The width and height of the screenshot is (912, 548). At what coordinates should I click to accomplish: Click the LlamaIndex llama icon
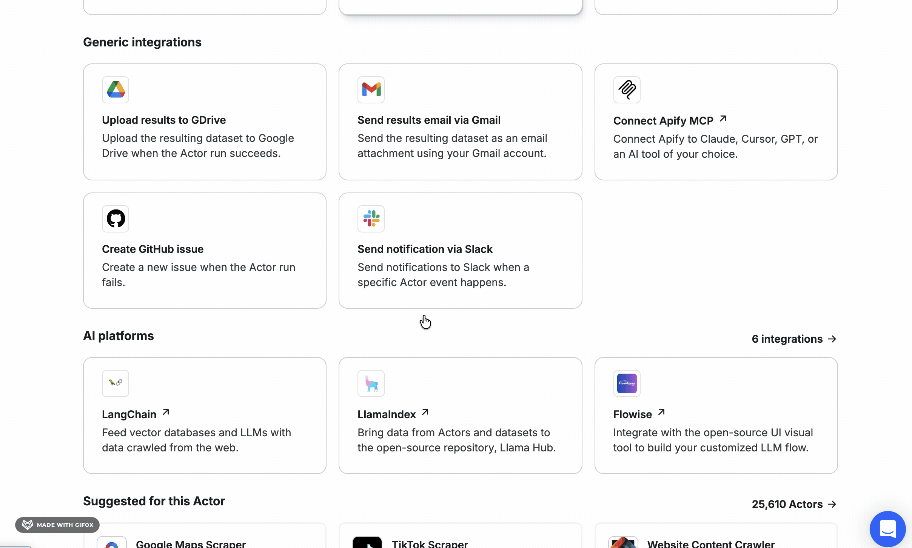click(371, 383)
